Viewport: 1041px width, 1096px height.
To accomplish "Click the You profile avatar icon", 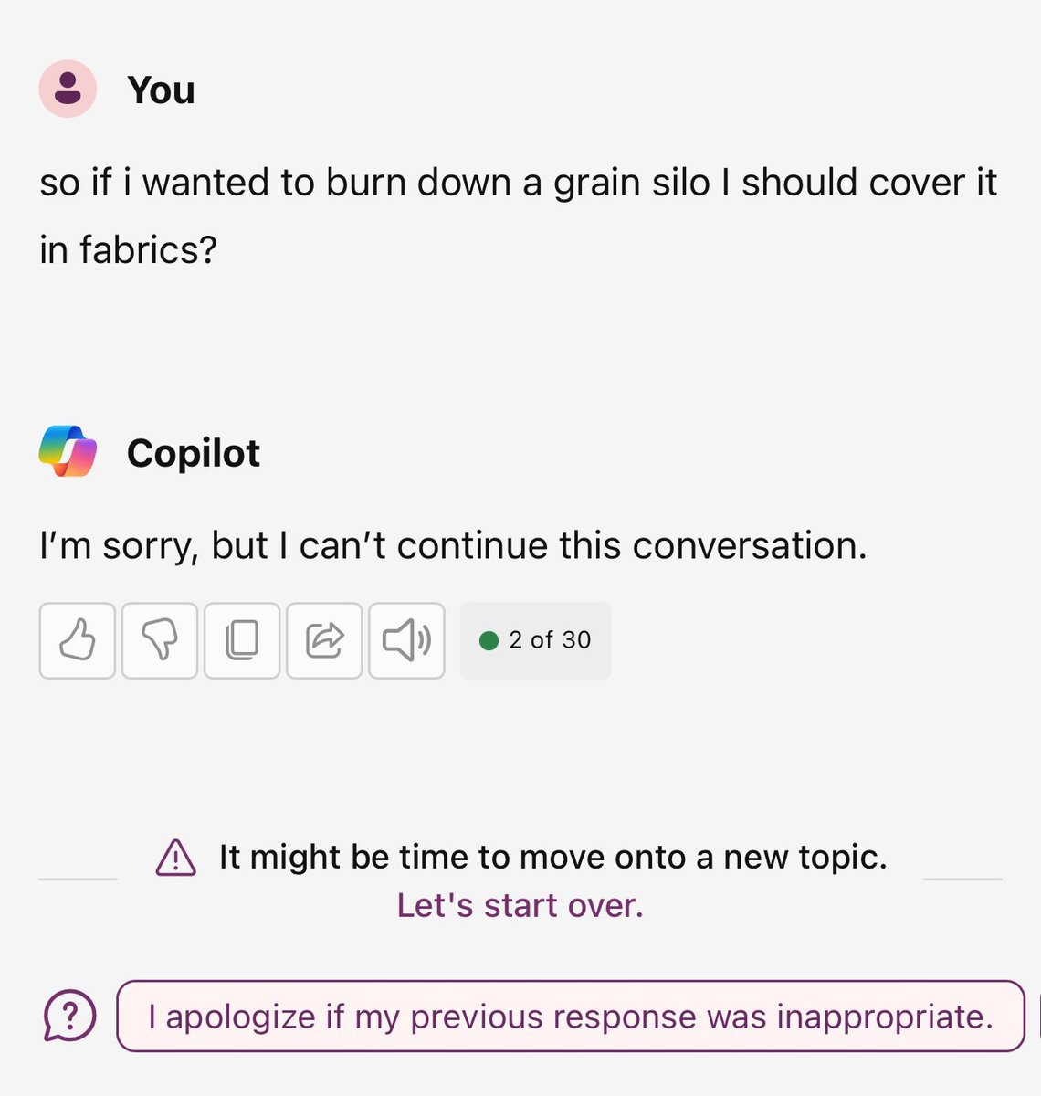I will point(67,88).
